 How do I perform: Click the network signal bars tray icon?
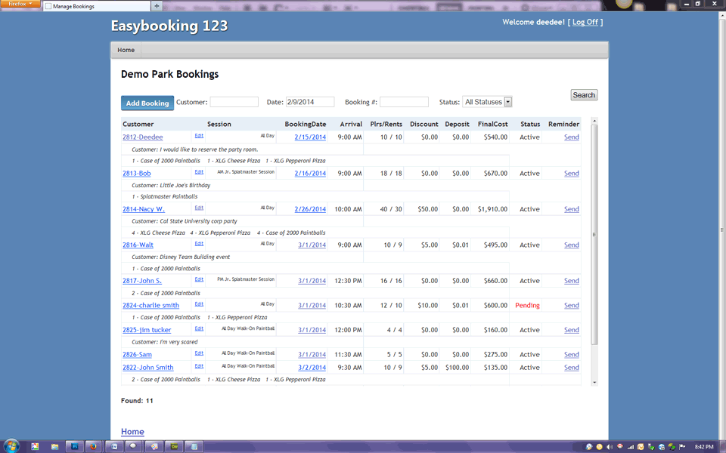pos(631,447)
